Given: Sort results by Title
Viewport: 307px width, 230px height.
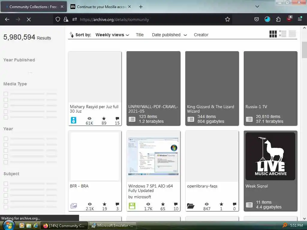Looking at the screenshot, I should coord(140,35).
